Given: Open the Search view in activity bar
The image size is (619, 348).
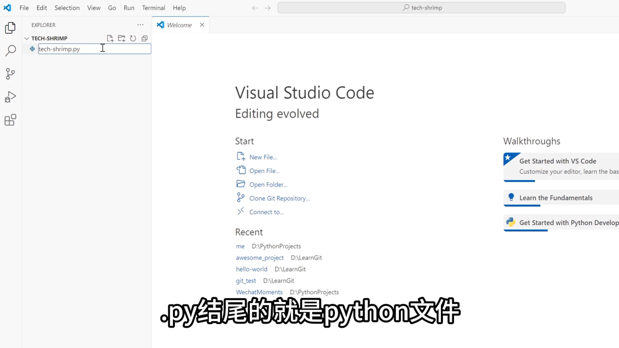Looking at the screenshot, I should coord(10,50).
